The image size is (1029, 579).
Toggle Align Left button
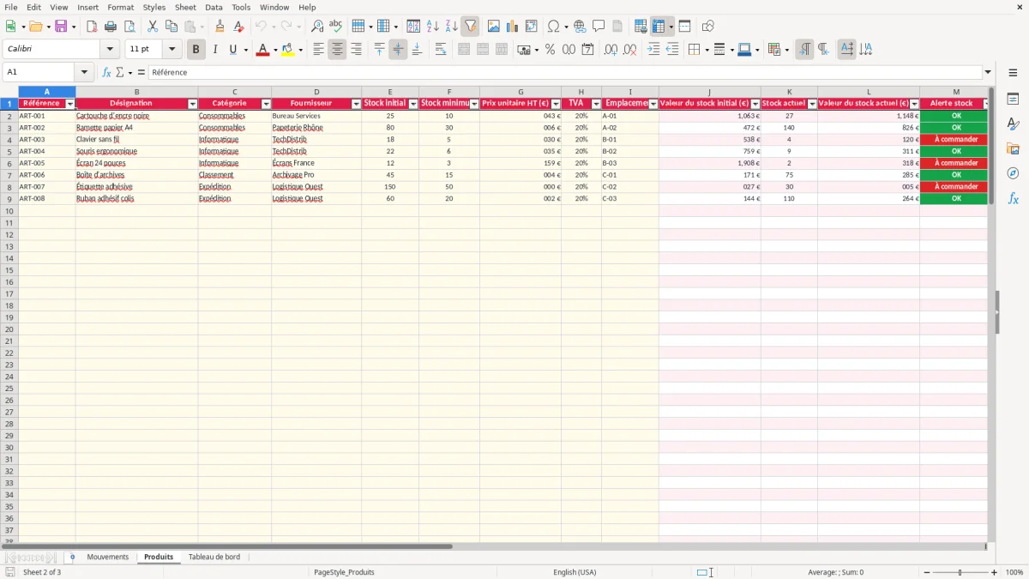point(318,50)
